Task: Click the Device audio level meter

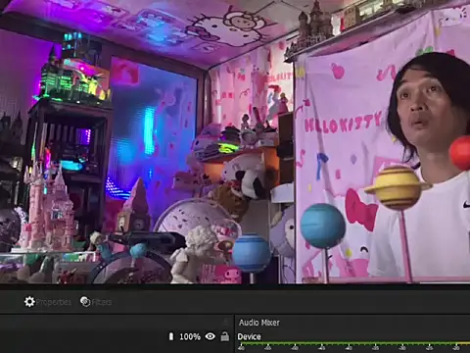Action: [x=353, y=347]
